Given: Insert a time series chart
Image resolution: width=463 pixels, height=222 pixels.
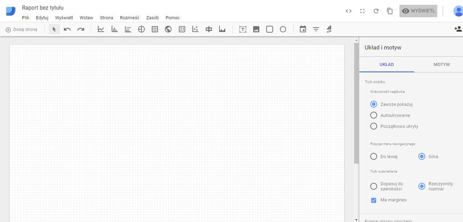Looking at the screenshot, I should coord(101,29).
